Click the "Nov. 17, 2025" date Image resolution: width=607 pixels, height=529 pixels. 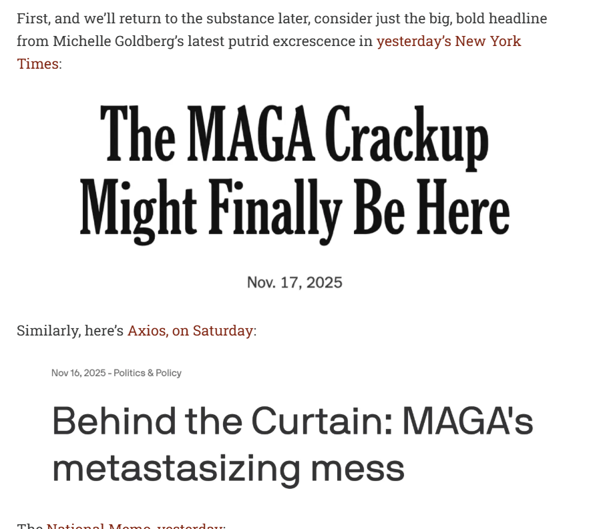pyautogui.click(x=294, y=282)
